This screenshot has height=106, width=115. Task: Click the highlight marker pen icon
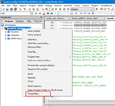point(44,13)
